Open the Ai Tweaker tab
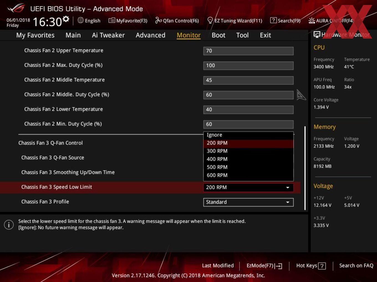This screenshot has width=377, height=282. (x=108, y=35)
